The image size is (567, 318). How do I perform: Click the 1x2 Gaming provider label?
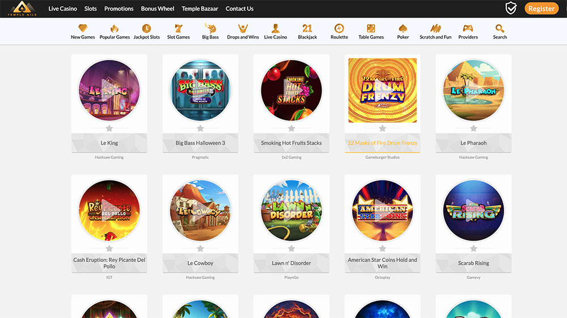pos(291,157)
